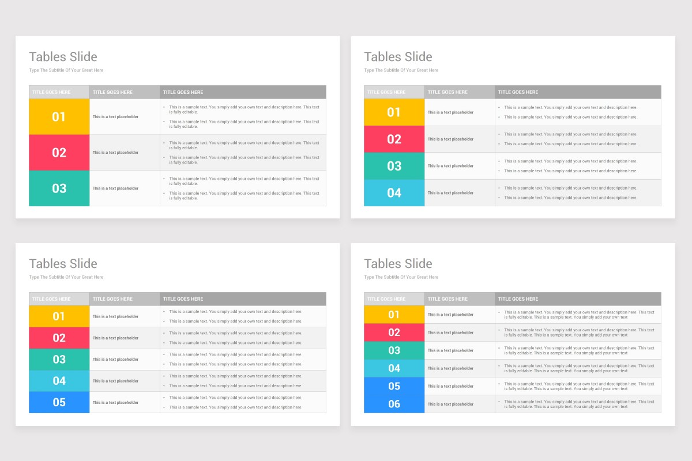This screenshot has width=692, height=461.
Task: Click the yellow 01 cell in bottom-left table
Action: 59,316
